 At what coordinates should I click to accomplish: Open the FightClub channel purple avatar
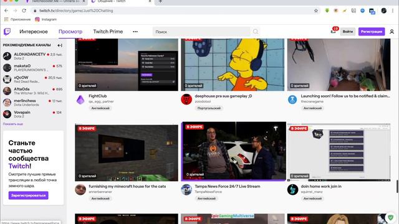[x=80, y=100]
